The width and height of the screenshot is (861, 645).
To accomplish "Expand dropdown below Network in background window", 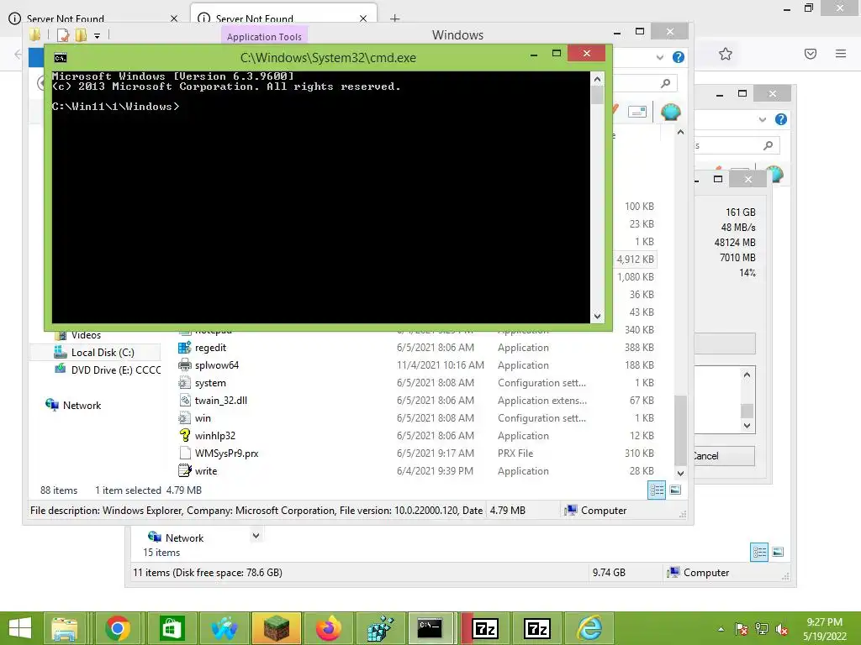I will click(256, 535).
